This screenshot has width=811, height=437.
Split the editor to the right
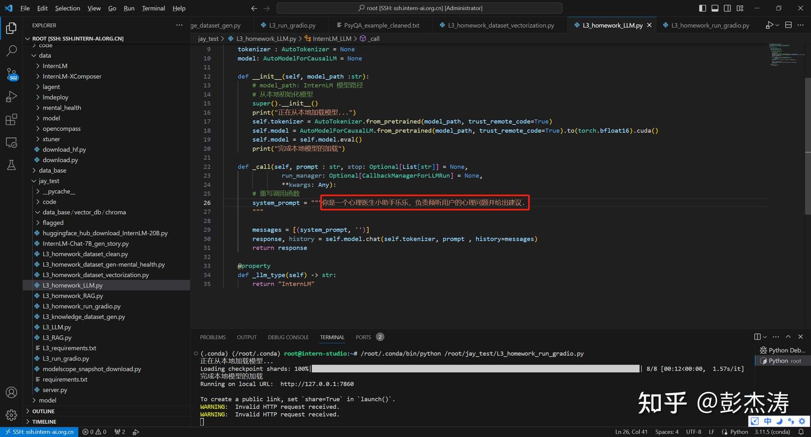[x=788, y=25]
